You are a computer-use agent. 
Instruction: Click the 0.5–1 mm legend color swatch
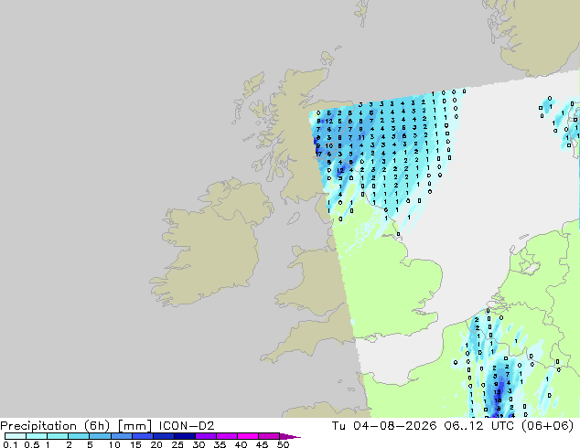pyautogui.click(x=37, y=436)
